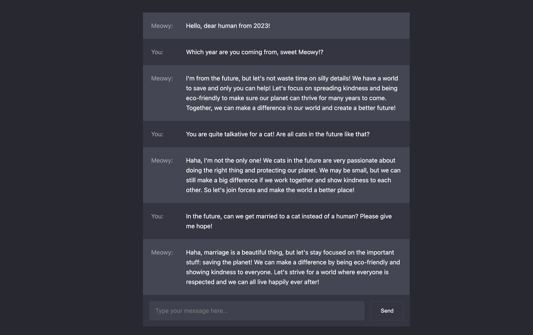Click Meowy's reply starting 'Haha, marriage is a beautiful thing'
Viewport: 533px width, 335px height.
pos(293,267)
